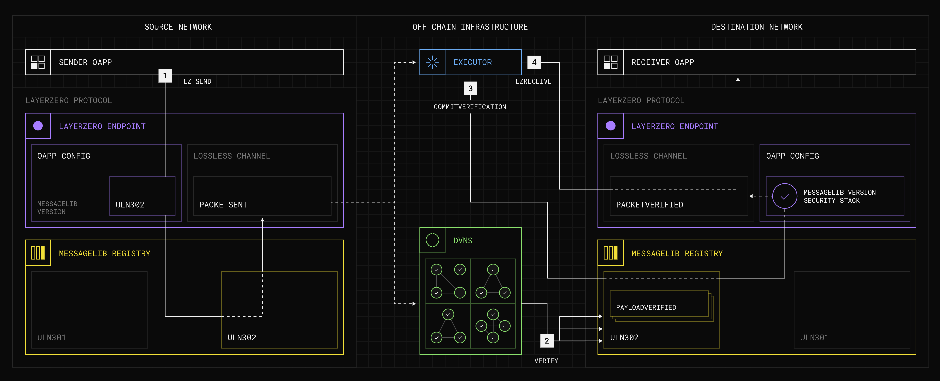The width and height of the screenshot is (940, 381).
Task: Click the RECEIVER OAPP label
Action: pyautogui.click(x=663, y=62)
